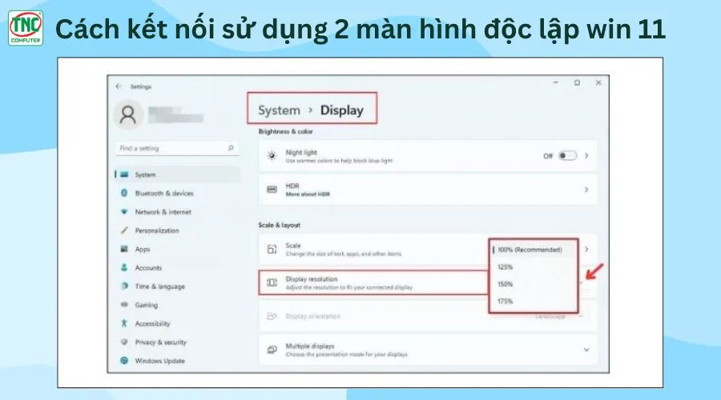This screenshot has width=721, height=400.
Task: Close the Settings window
Action: click(598, 82)
